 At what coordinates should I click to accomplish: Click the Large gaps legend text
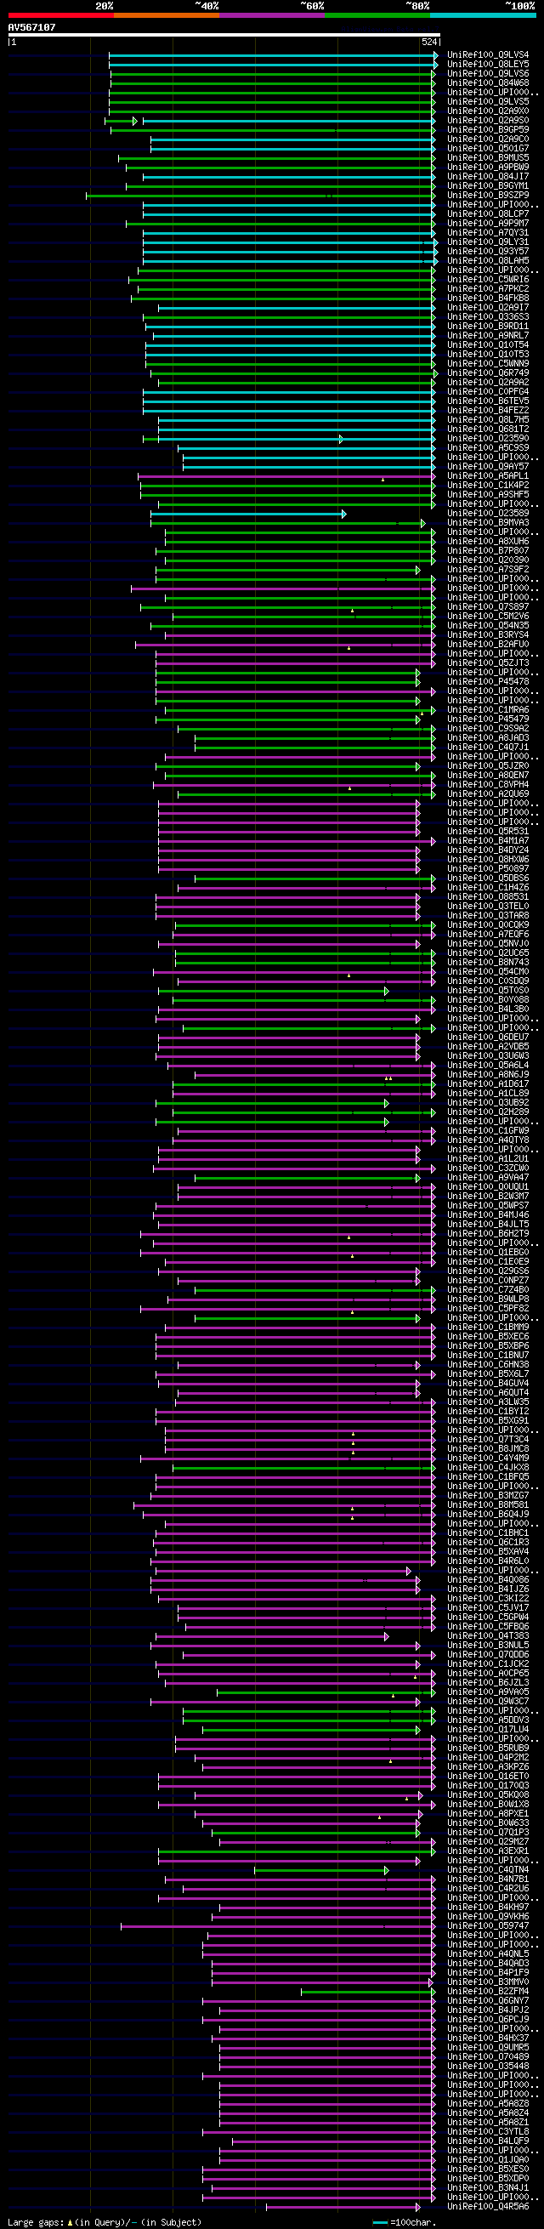[105, 2222]
